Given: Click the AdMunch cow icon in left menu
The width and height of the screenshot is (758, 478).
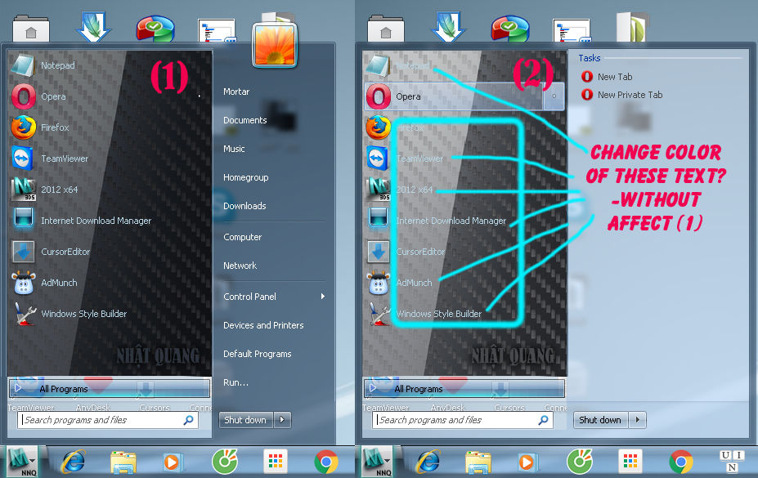Looking at the screenshot, I should [23, 283].
